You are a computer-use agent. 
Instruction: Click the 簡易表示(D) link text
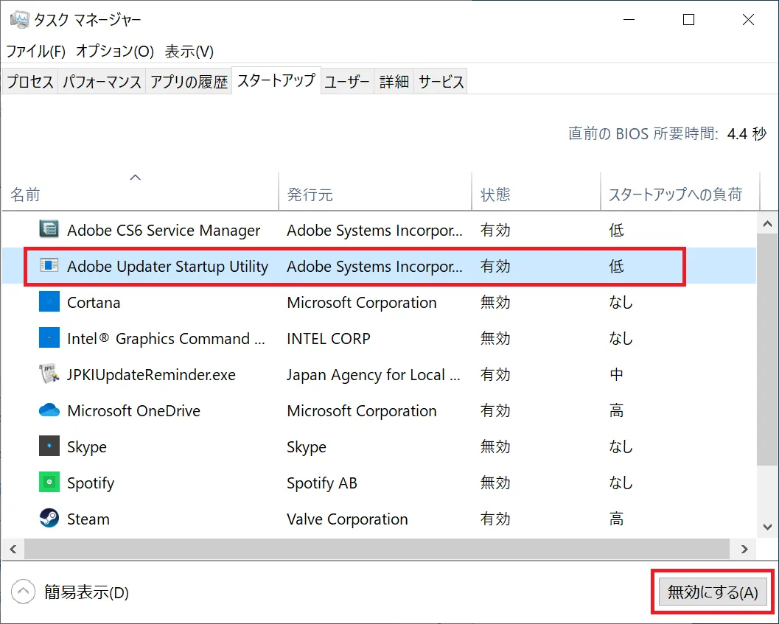86,592
